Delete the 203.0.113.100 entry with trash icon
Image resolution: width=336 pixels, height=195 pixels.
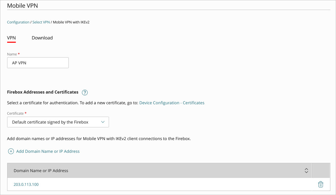coord(320,184)
